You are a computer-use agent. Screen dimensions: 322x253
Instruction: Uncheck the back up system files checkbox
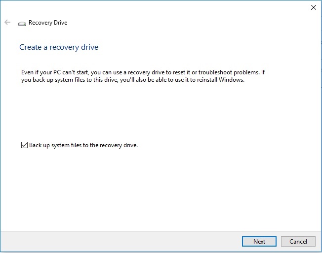(x=24, y=145)
